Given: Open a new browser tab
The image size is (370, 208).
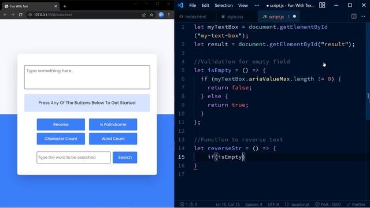Looking at the screenshot, I should click(65, 6).
